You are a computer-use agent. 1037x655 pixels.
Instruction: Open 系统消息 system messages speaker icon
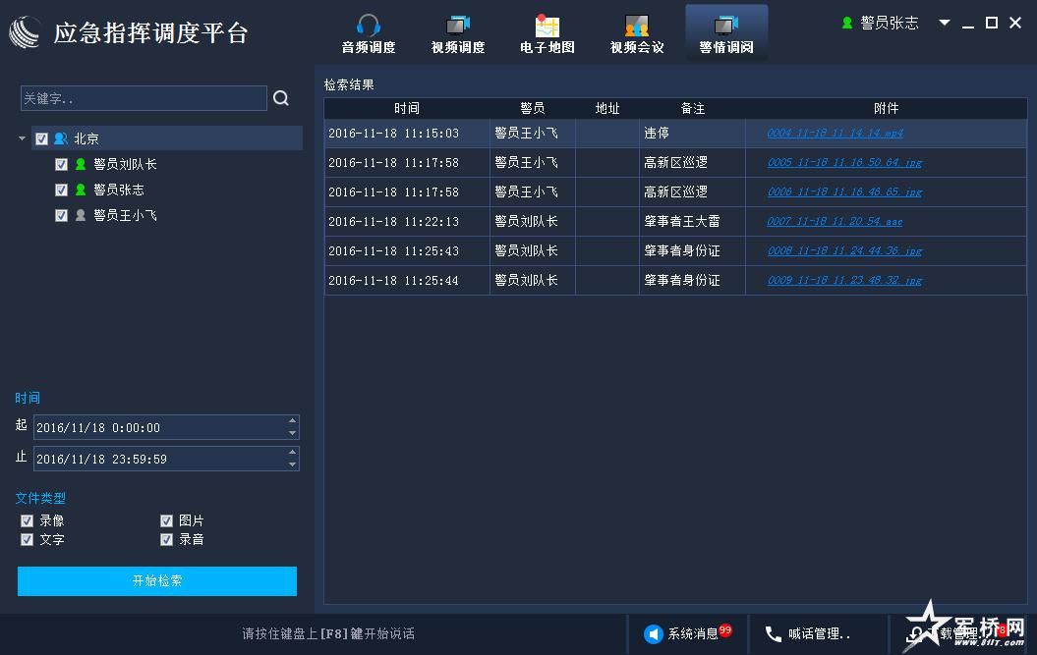653,634
